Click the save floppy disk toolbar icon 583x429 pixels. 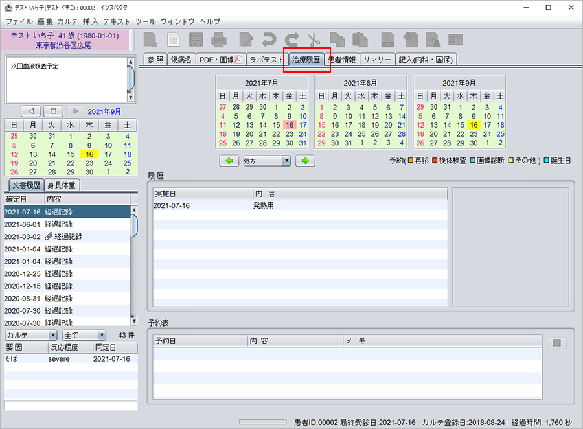196,40
